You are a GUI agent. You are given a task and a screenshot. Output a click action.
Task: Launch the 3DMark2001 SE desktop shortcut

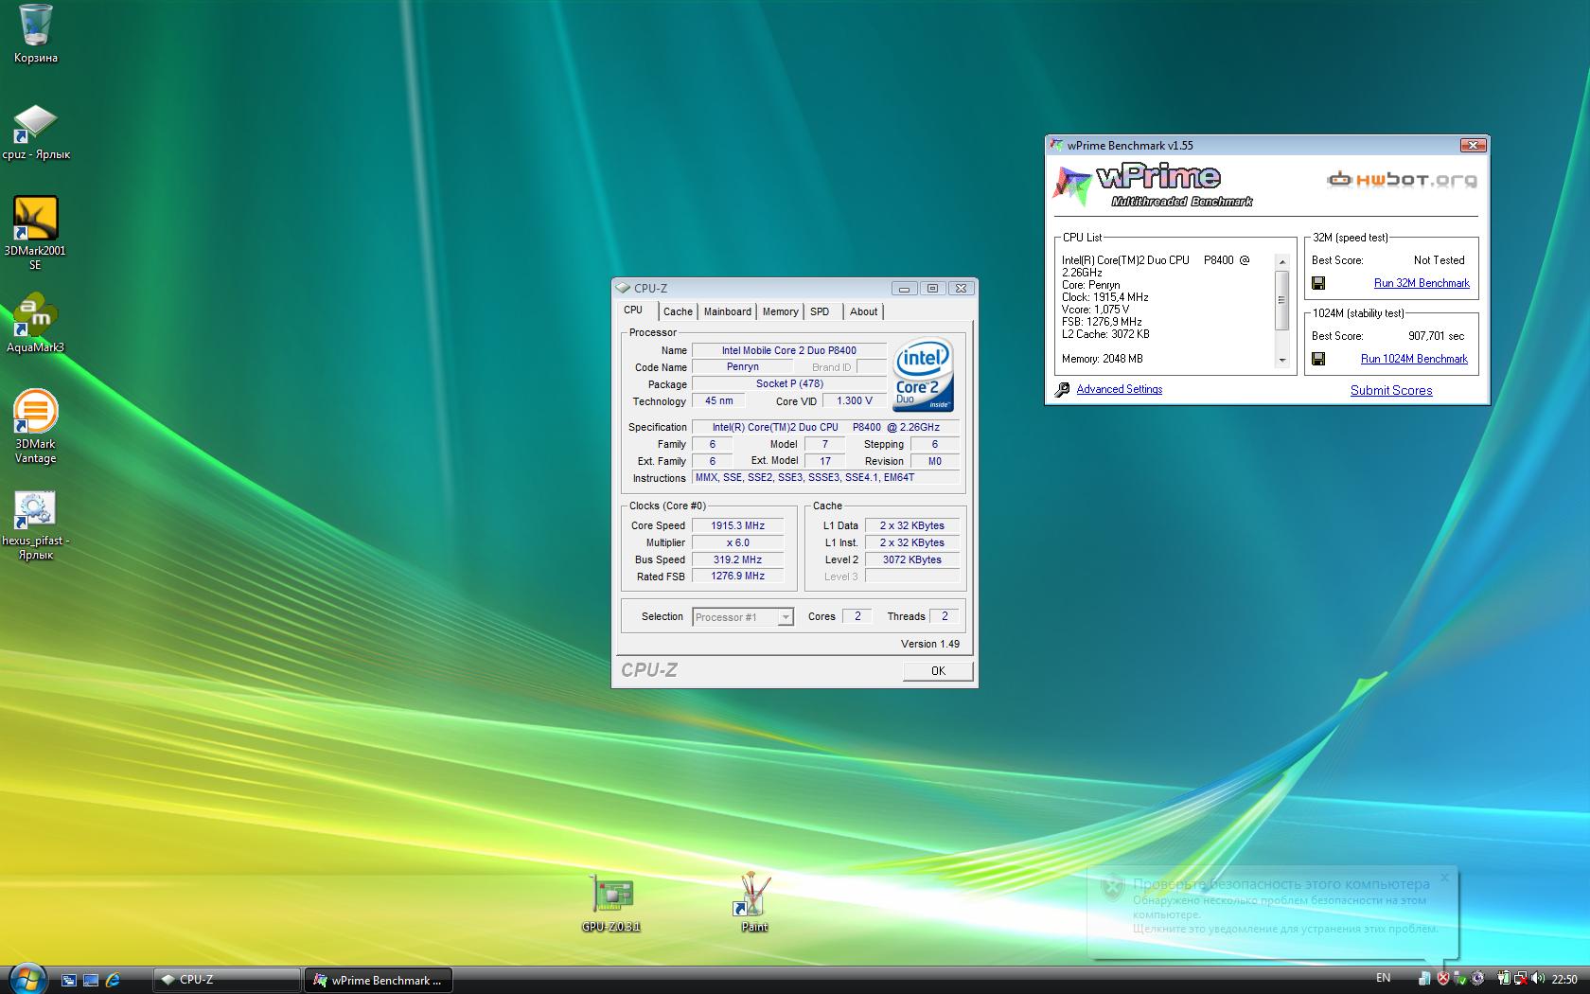[35, 233]
